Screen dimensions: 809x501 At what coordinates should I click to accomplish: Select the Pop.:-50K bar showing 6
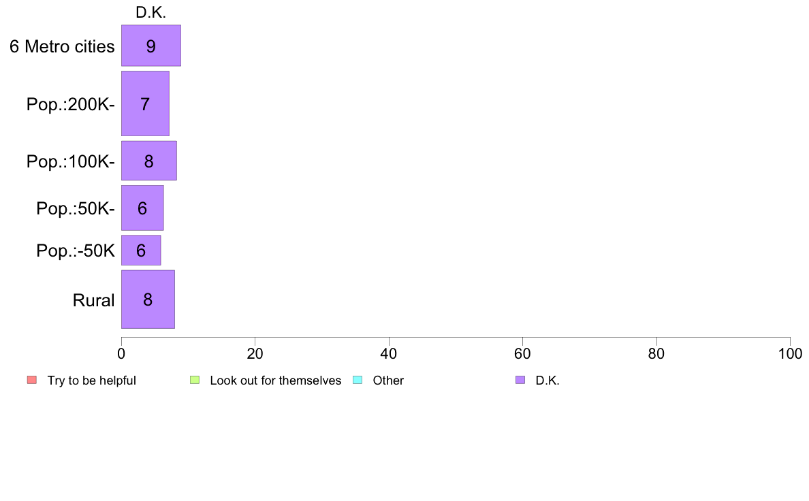(x=141, y=251)
